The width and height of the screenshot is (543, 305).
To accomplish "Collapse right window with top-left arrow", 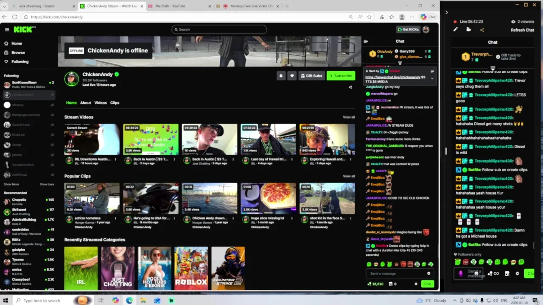I will [446, 12].
